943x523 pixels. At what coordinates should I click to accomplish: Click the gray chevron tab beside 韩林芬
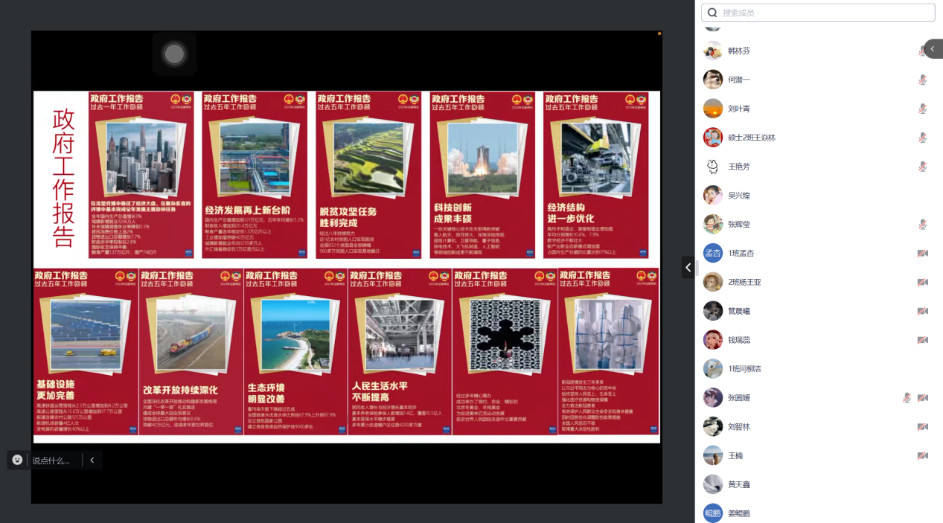933,49
